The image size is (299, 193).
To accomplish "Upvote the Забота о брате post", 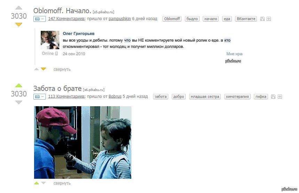I will coord(19,85).
